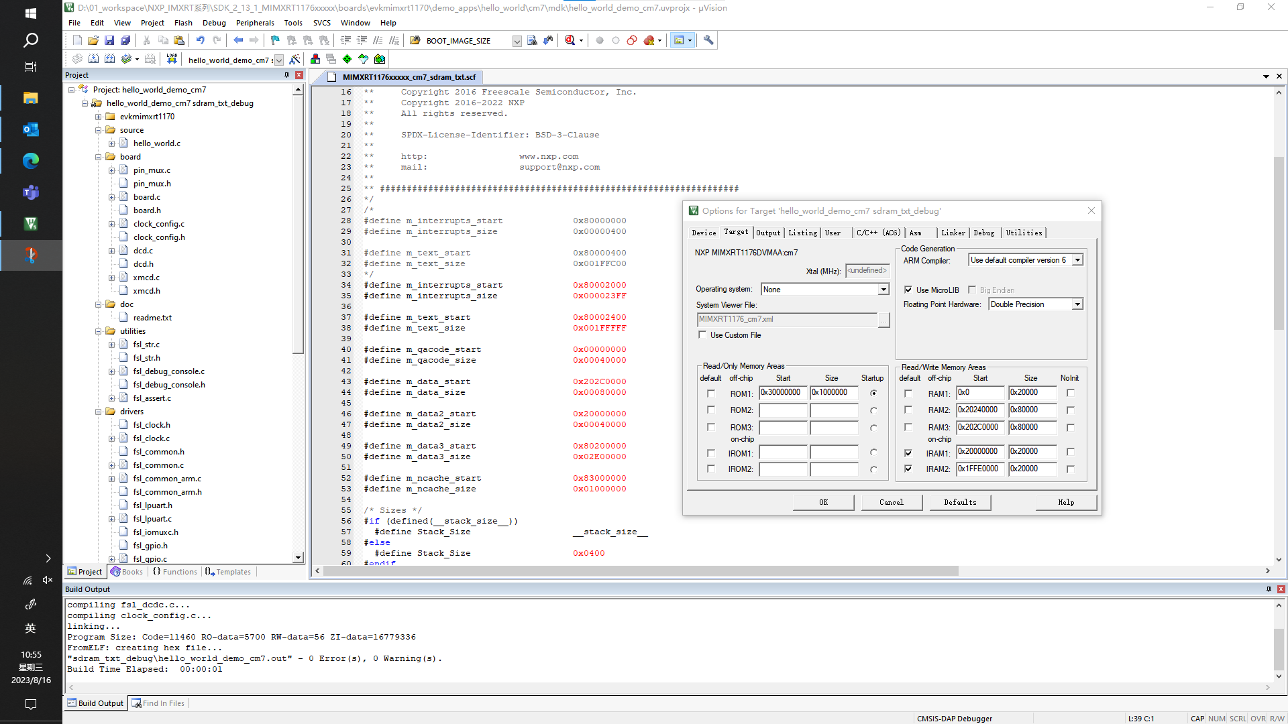The image size is (1288, 724).
Task: Insert a bookmark with the flag icon
Action: (274, 40)
